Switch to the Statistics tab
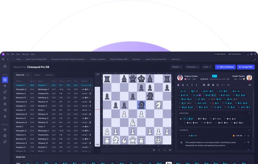The height and width of the screenshot is (164, 258). point(49,75)
